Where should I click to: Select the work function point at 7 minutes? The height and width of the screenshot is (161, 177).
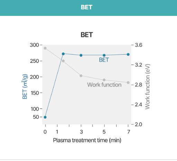(128, 83)
